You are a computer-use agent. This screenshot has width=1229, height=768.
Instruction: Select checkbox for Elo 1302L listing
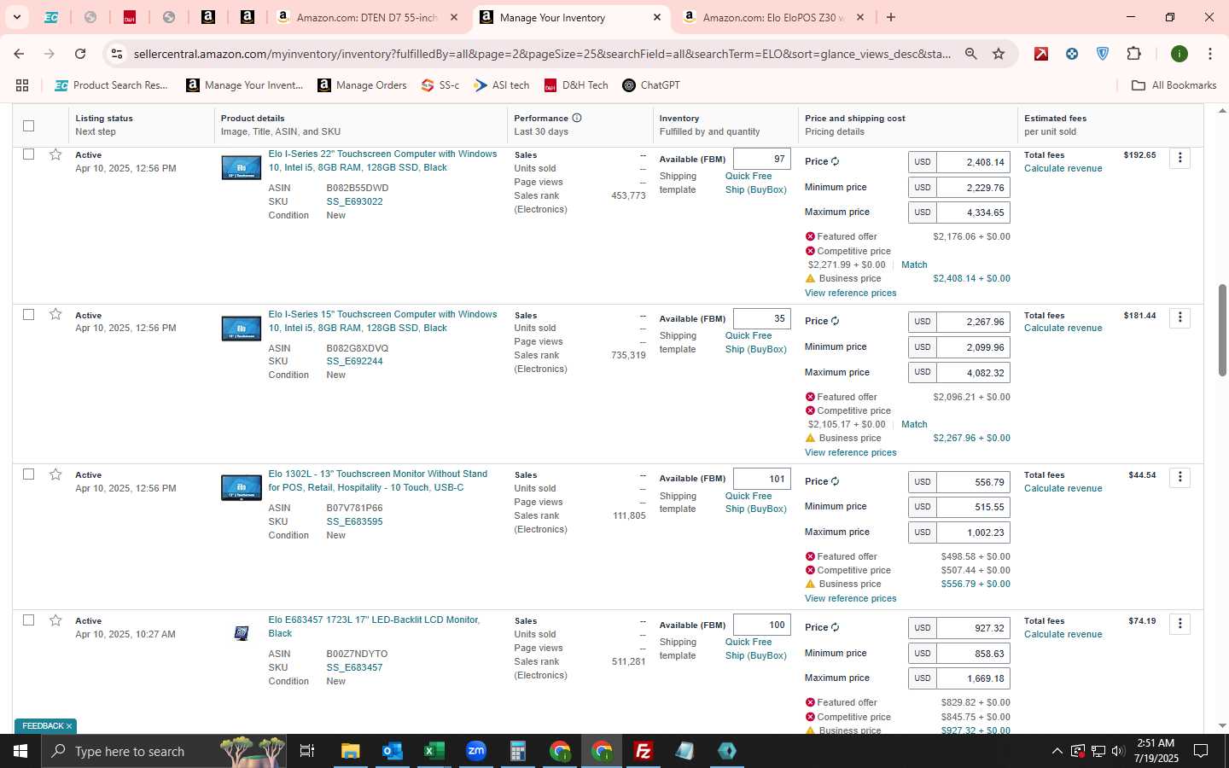tap(28, 474)
